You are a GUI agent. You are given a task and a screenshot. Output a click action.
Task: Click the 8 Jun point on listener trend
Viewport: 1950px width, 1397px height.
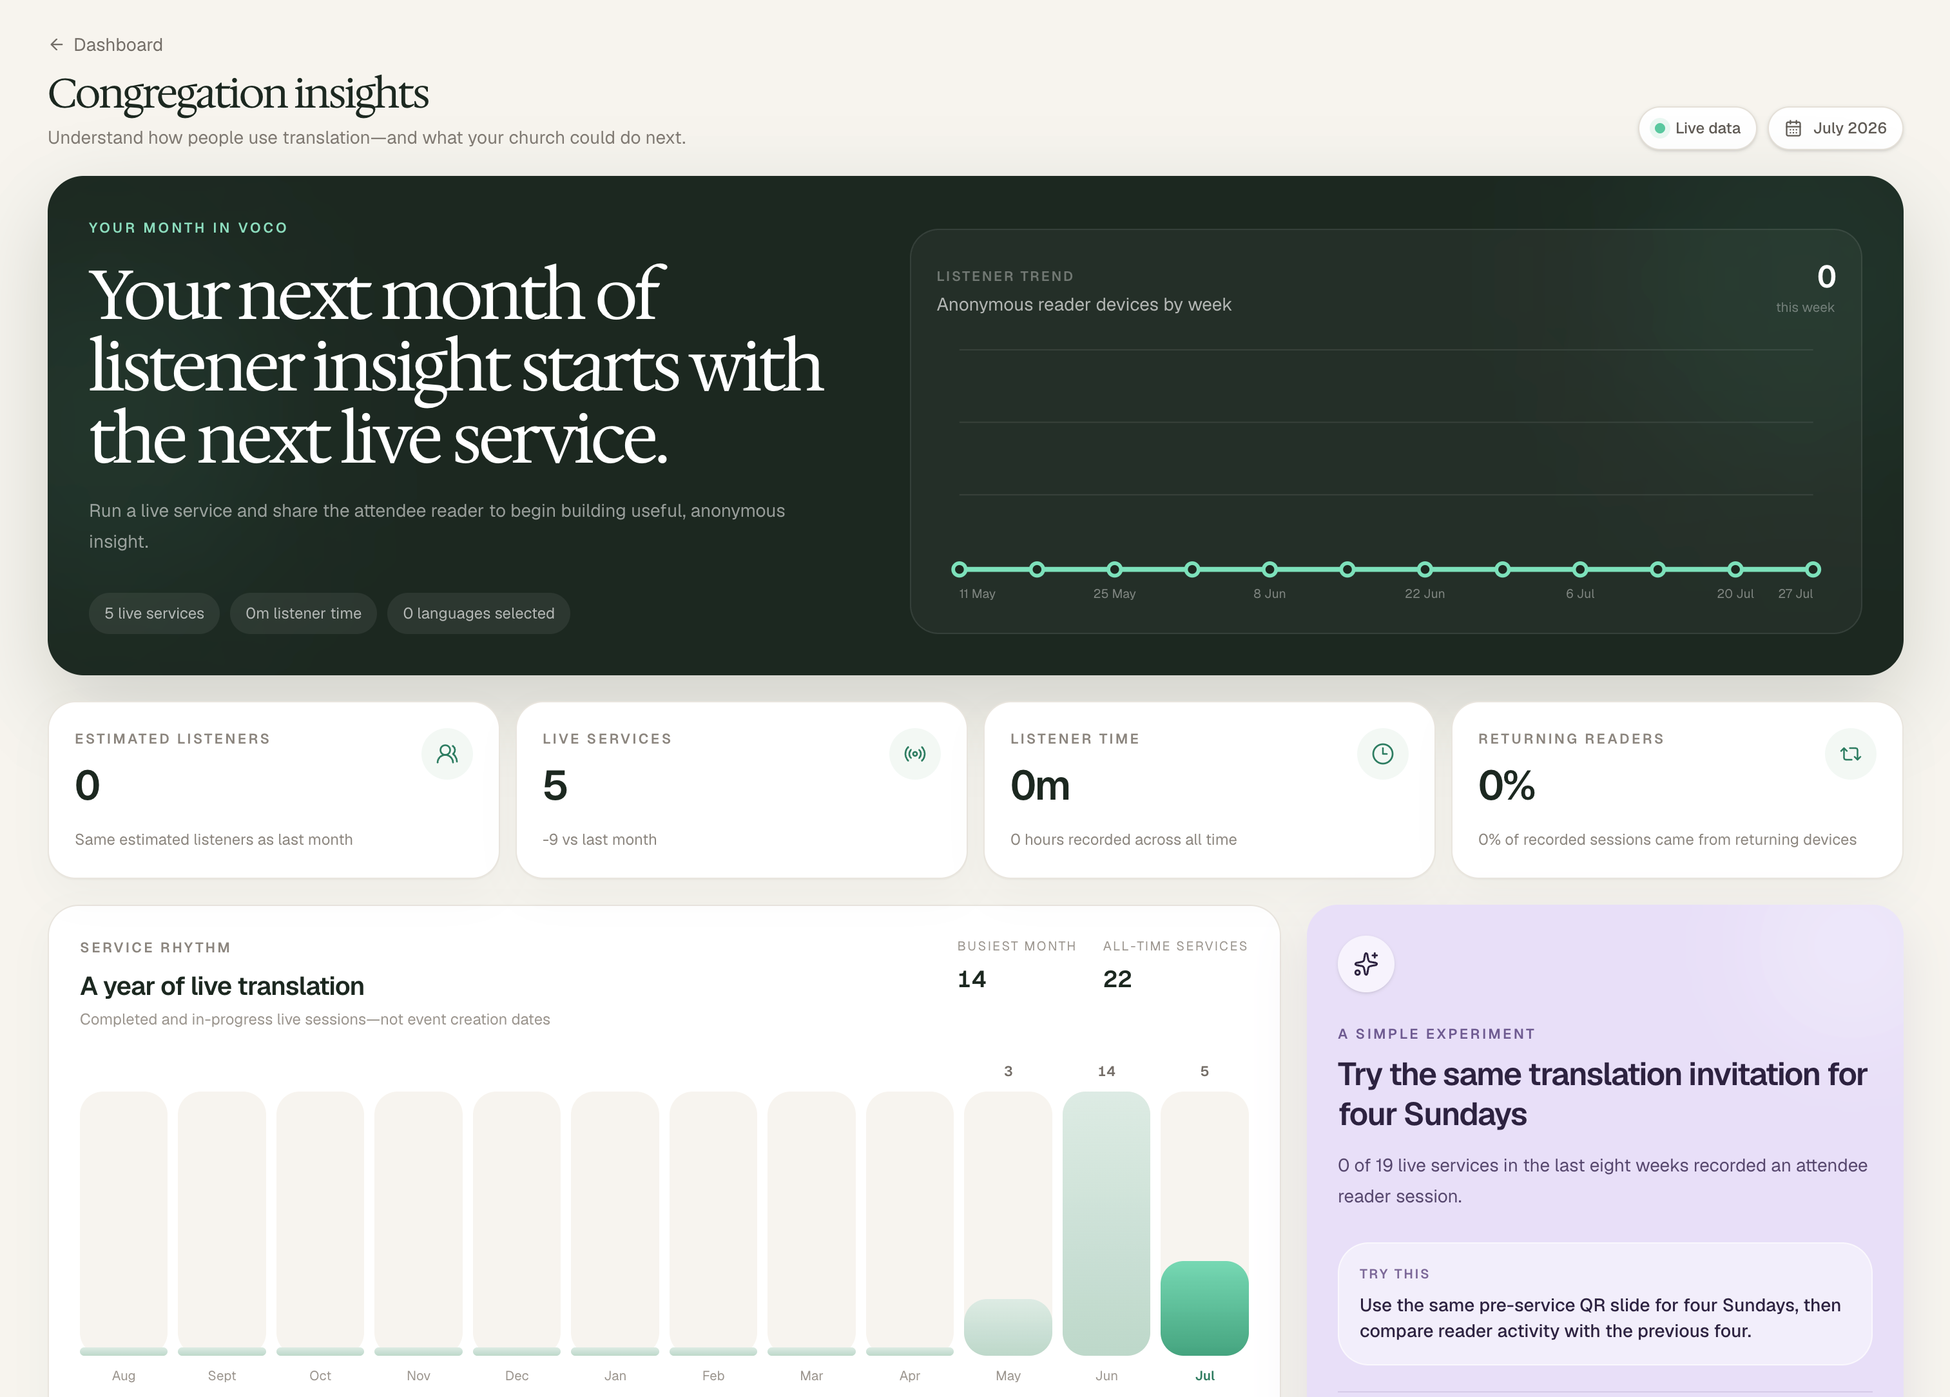pos(1270,569)
